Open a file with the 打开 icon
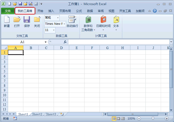 point(17,22)
